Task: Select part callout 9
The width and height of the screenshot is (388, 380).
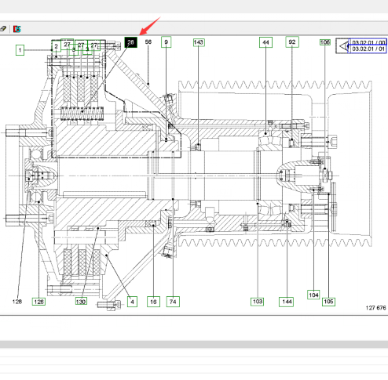Action: (166, 42)
